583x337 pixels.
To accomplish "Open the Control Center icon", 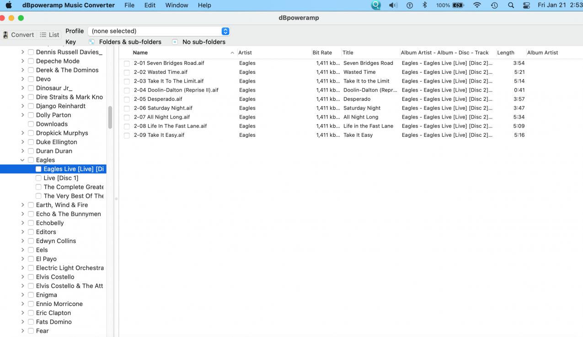I will coord(526,5).
